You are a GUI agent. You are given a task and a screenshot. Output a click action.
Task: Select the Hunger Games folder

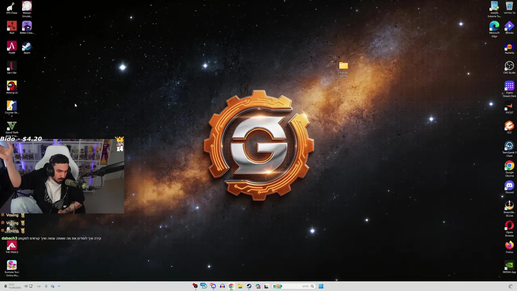click(x=343, y=70)
